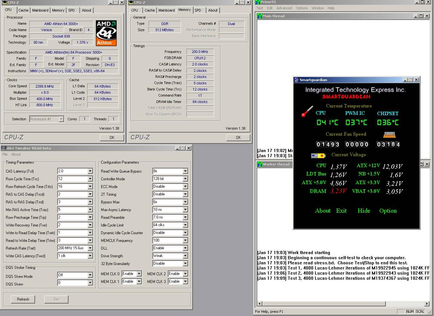The height and width of the screenshot is (316, 434).
Task: Click the thermometer icon in Smartguardian
Action: [307, 111]
